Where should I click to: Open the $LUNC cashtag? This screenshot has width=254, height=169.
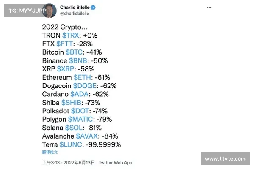point(71,145)
